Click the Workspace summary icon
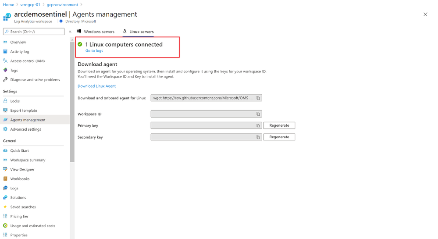This screenshot has height=239, width=438. [x=5, y=160]
